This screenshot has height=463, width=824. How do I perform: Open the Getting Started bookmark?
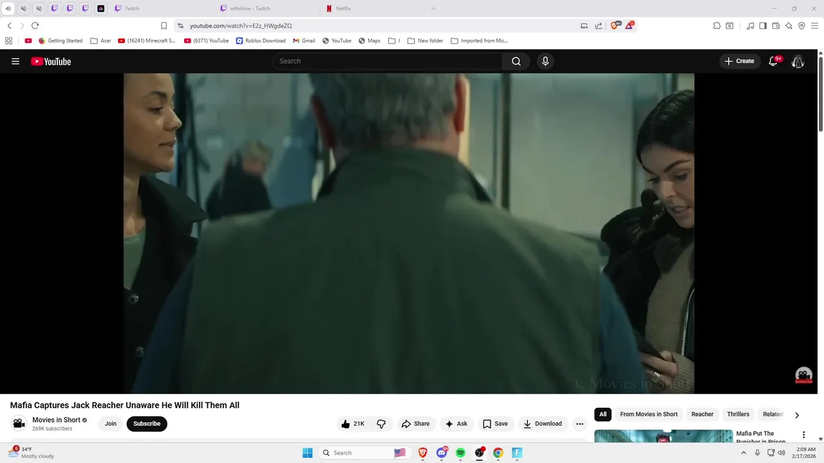pos(61,41)
